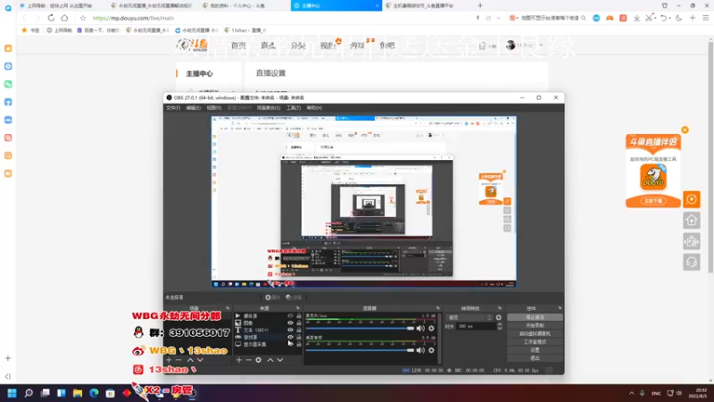Open the 淡变 transition type dropdown
The height and width of the screenshot is (402, 714).
(470, 317)
